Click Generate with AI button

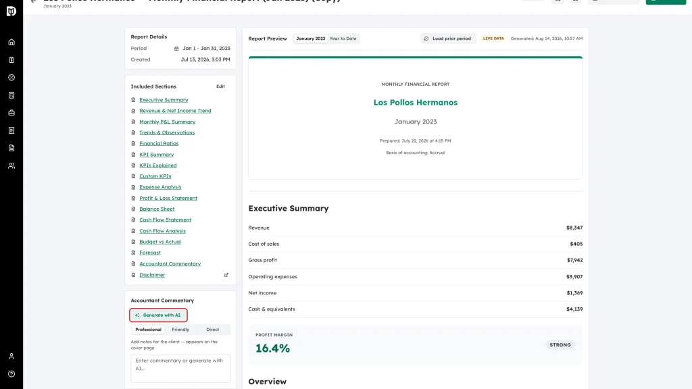[x=158, y=315]
